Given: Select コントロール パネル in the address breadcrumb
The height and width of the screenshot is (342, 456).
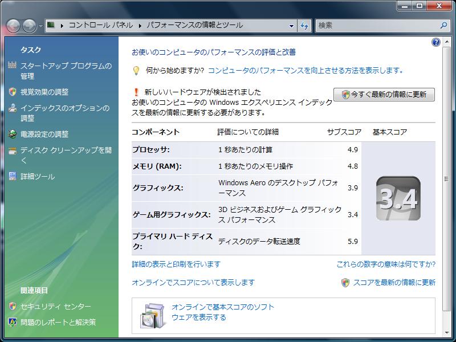Looking at the screenshot, I should point(100,26).
